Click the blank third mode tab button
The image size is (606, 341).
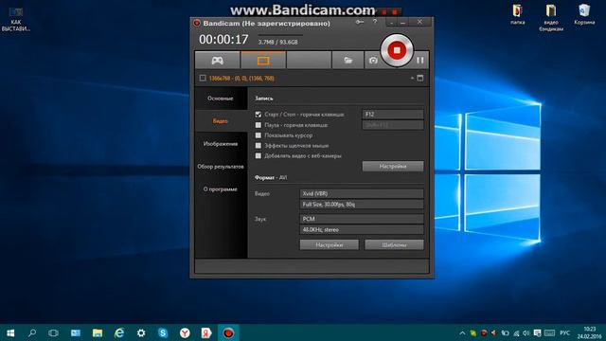pos(309,61)
